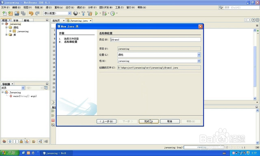
Task: Click the Profile Project clock icon
Action: click(x=113, y=13)
